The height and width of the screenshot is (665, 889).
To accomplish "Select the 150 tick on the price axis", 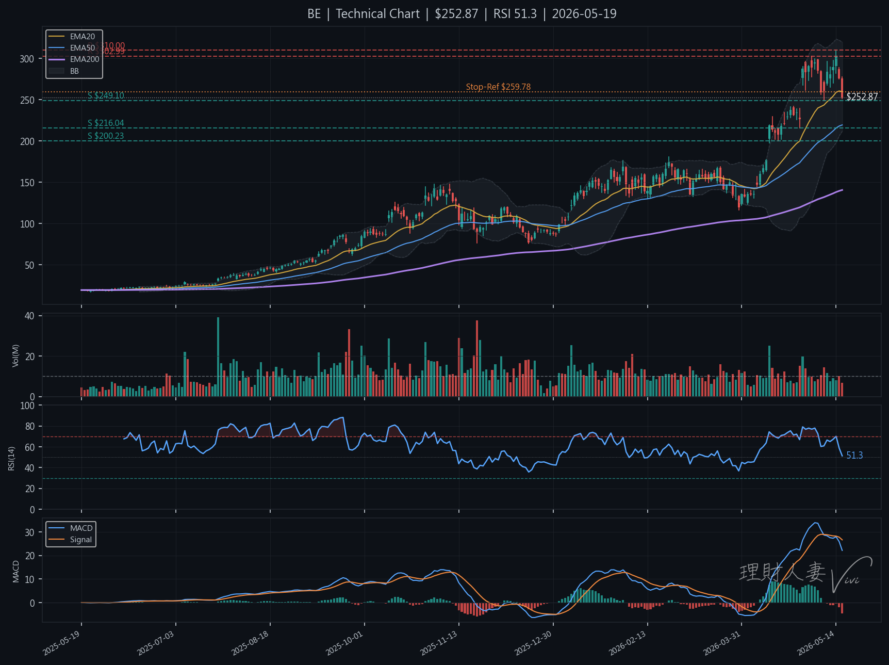I will pyautogui.click(x=27, y=183).
